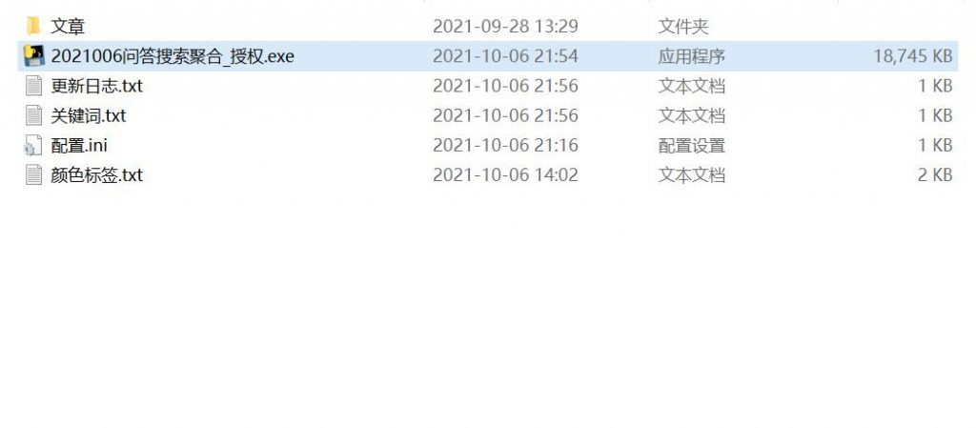Click the 2 KB size of 颜色标签.txt

point(935,175)
